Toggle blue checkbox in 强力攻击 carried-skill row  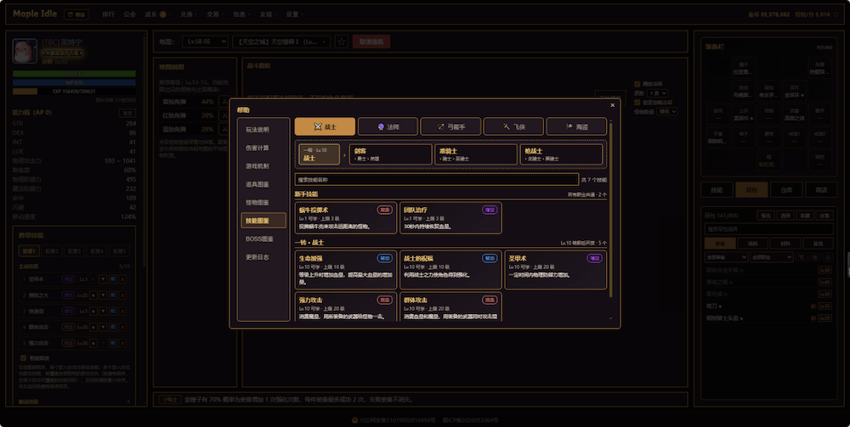click(113, 343)
